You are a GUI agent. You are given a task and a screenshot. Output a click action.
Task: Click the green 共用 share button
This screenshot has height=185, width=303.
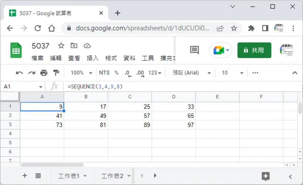[254, 50]
